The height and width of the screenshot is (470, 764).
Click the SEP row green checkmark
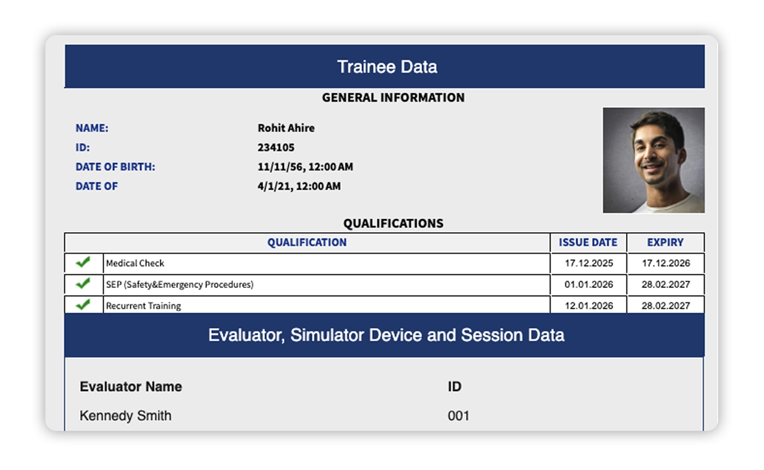[x=83, y=284]
